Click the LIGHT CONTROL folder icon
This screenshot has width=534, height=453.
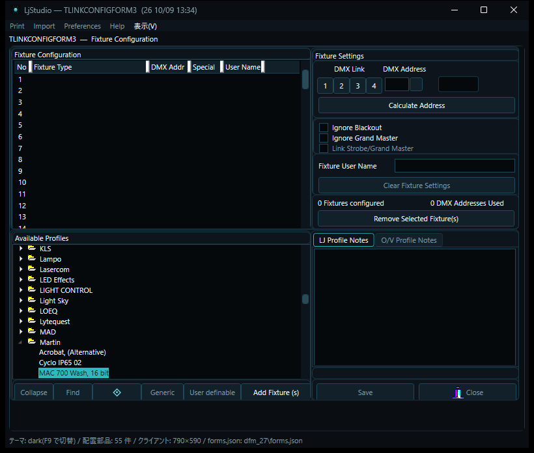pos(32,290)
